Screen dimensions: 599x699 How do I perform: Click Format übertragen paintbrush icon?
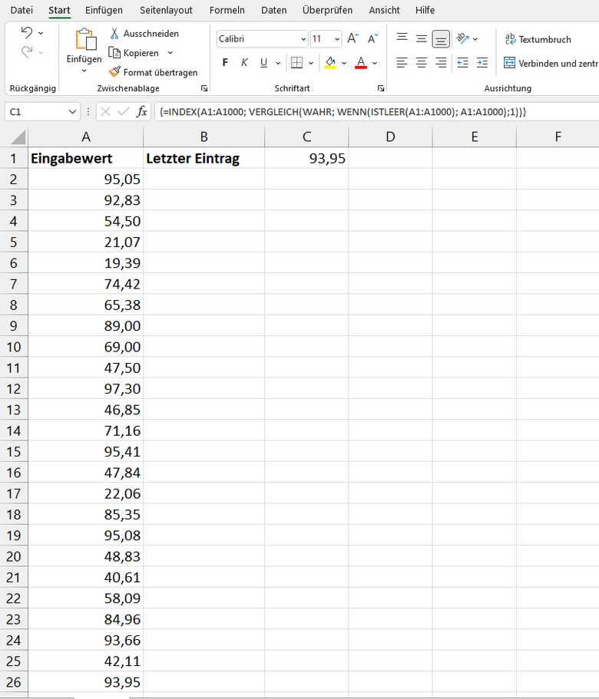[x=115, y=72]
